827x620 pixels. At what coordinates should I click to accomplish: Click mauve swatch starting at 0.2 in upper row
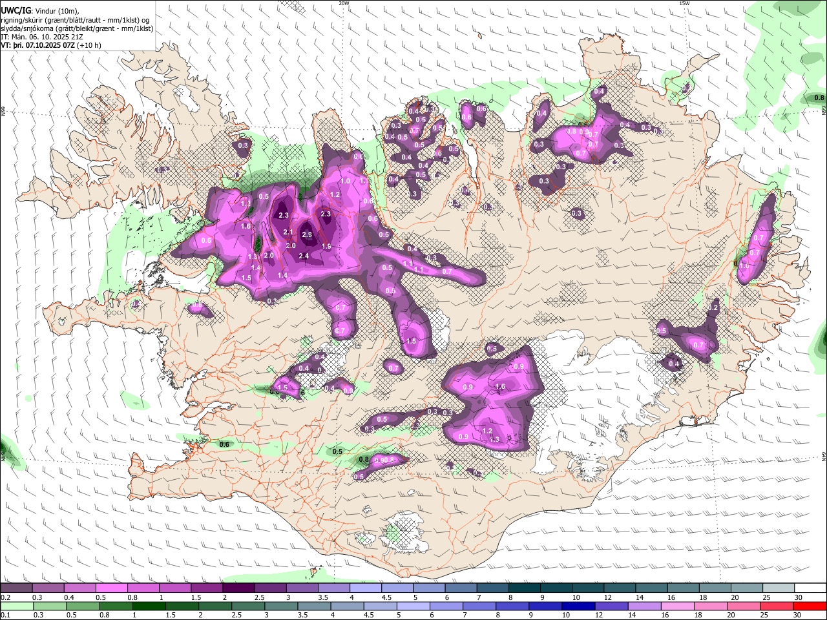click(16, 588)
